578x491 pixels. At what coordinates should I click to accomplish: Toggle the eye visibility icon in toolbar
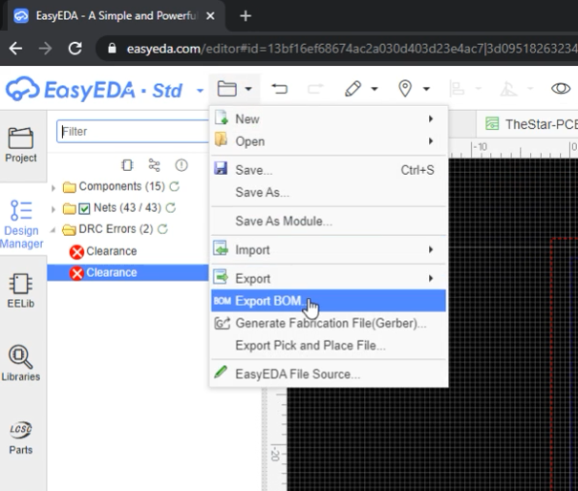(561, 89)
